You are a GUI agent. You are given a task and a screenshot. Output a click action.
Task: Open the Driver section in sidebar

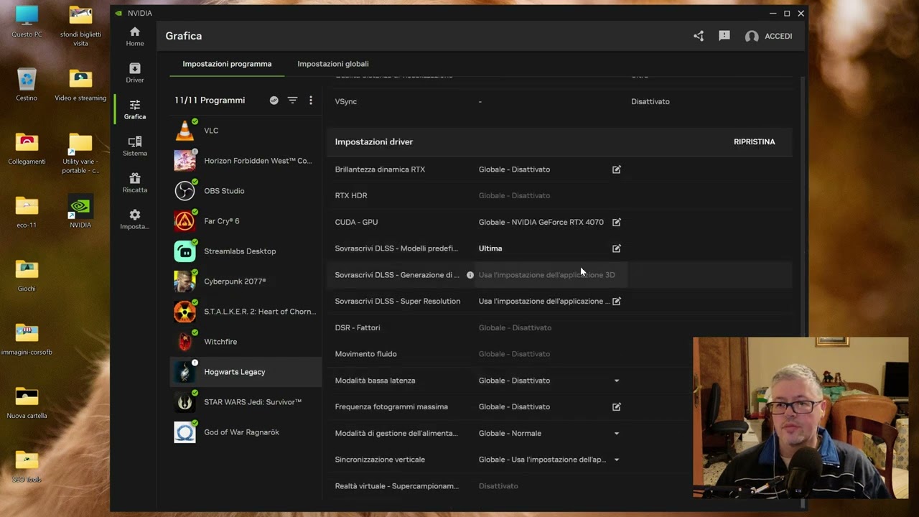[135, 73]
